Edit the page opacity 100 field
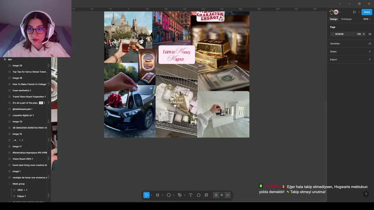The height and width of the screenshot is (210, 374). pyautogui.click(x=359, y=34)
